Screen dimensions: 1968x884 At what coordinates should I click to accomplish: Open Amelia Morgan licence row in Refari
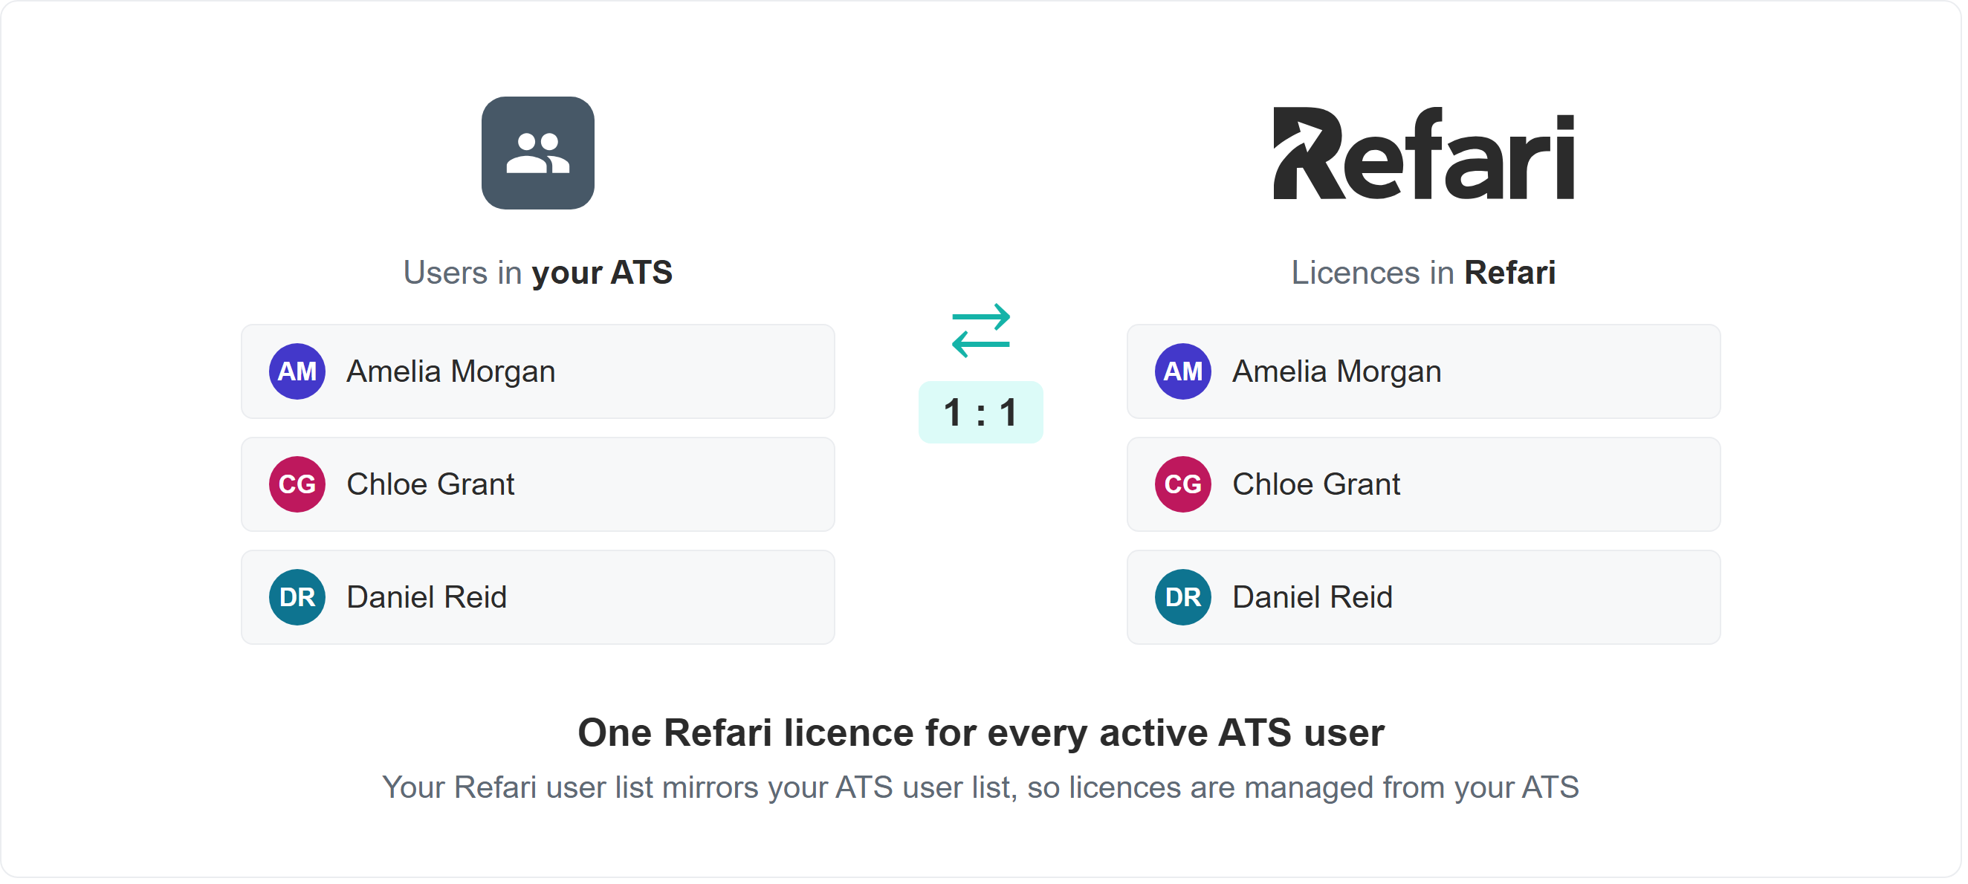(x=1424, y=371)
